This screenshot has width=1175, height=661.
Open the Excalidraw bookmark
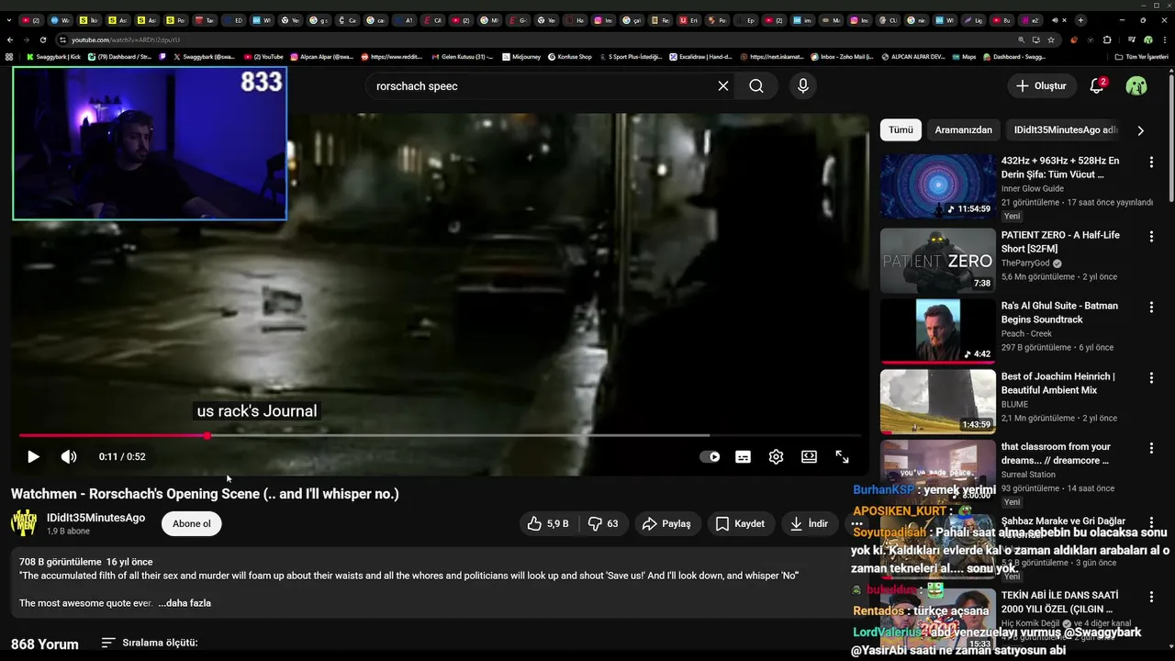pos(702,57)
